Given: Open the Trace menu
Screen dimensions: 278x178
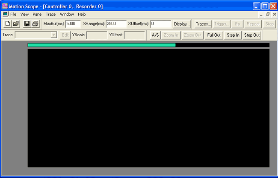Looking at the screenshot, I should (51, 15).
